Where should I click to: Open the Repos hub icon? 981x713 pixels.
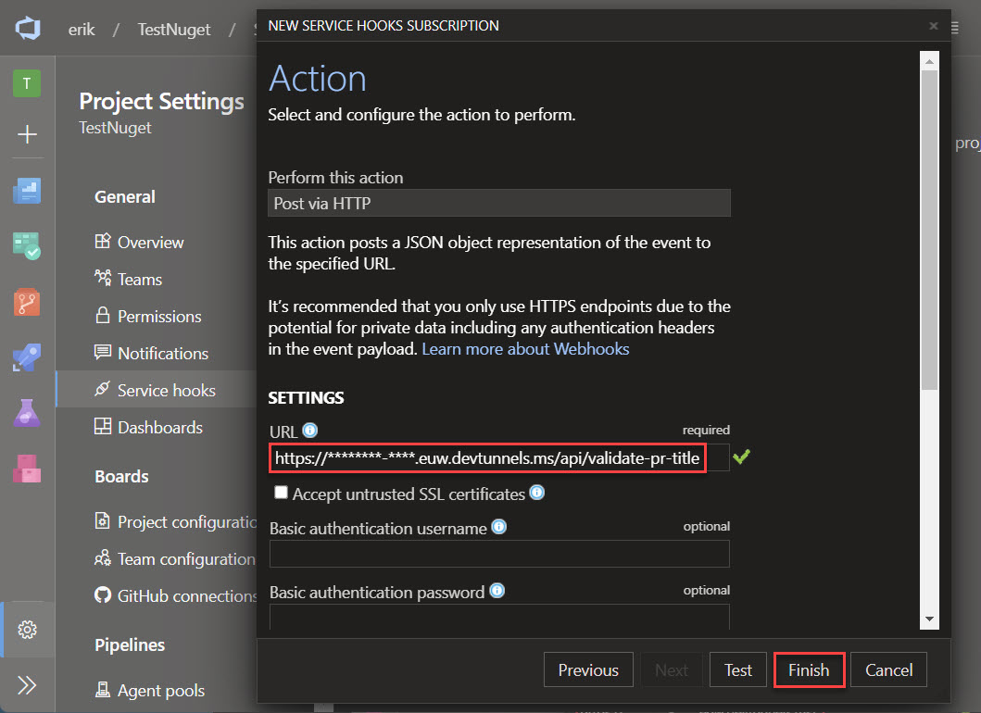click(27, 302)
